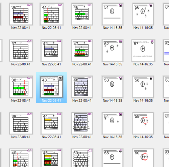Screen dimensions: 169x167
Task: Select page 48 shaded wall thumbnail
Action: 82,87
